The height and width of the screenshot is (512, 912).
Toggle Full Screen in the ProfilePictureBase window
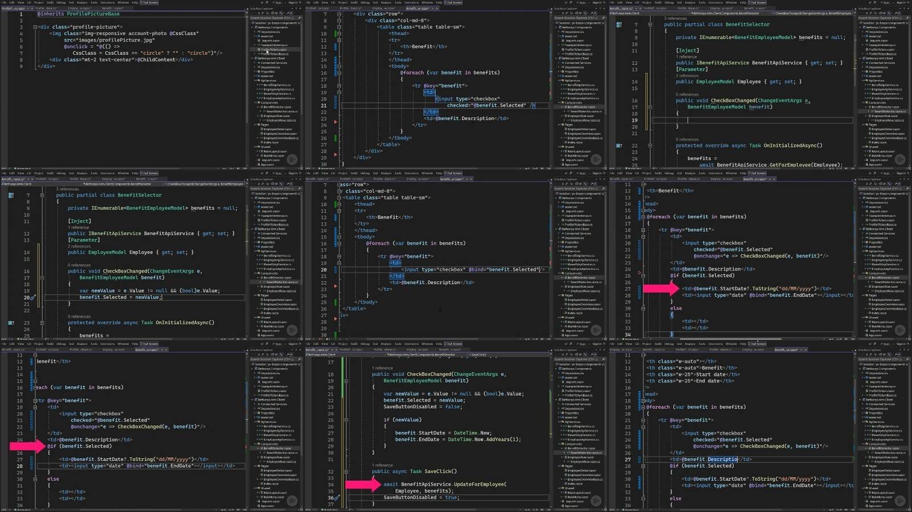149,2
